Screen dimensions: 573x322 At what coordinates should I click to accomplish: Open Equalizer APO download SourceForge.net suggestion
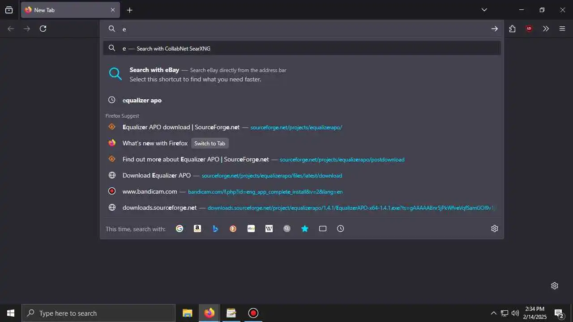[302, 127]
